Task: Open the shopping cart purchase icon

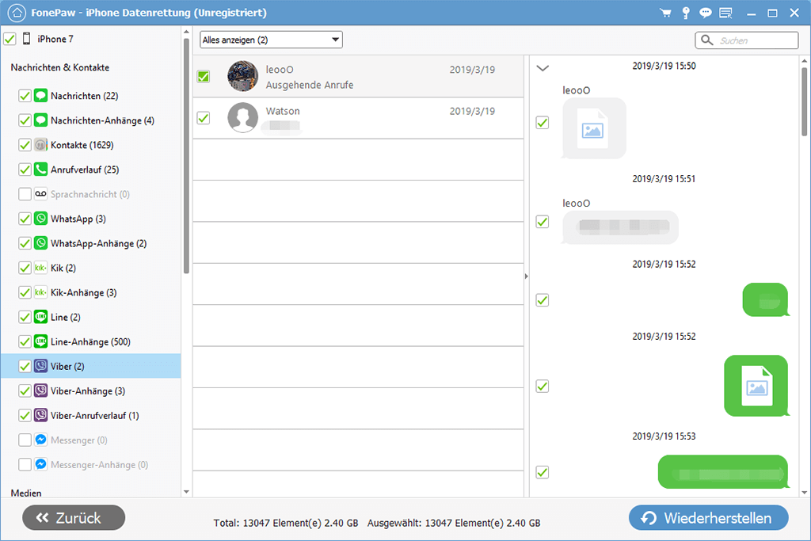Action: (665, 13)
